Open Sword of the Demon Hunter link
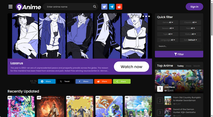Image resolution: width=213 pixels, height=117 pixels. pyautogui.click(x=184, y=111)
